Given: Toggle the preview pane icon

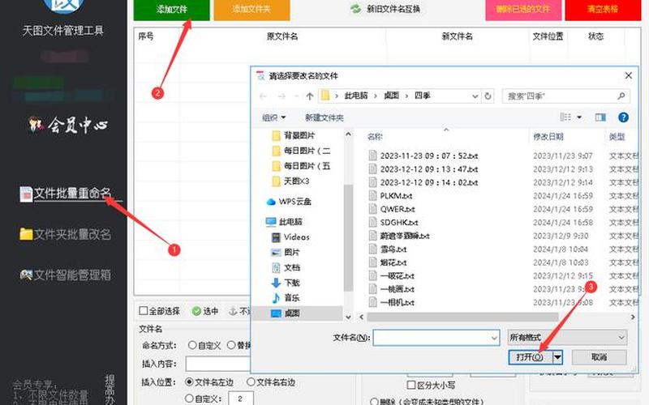Looking at the screenshot, I should (x=600, y=117).
